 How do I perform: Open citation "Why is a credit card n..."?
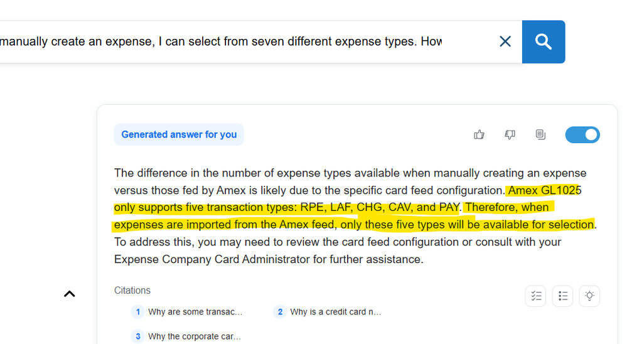336,312
